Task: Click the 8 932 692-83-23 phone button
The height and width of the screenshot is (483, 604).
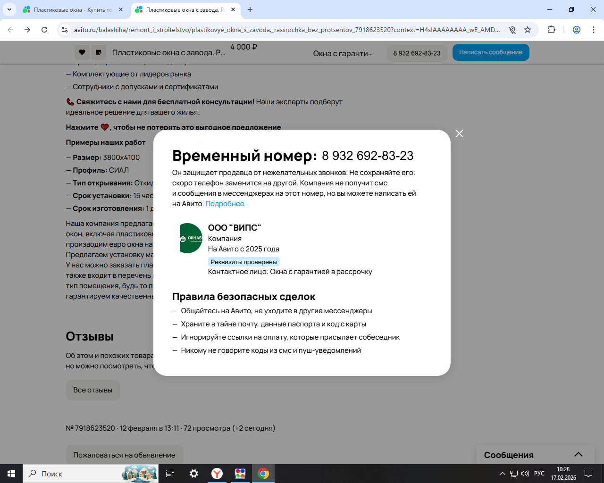Action: pos(417,53)
